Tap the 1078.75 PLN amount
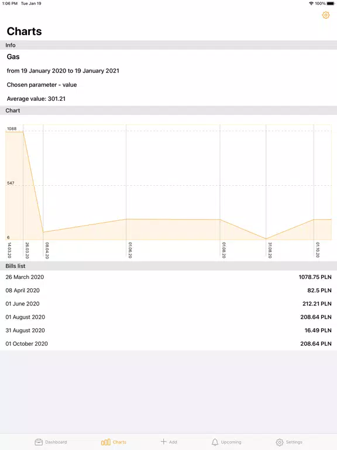337x450 pixels. coord(315,277)
